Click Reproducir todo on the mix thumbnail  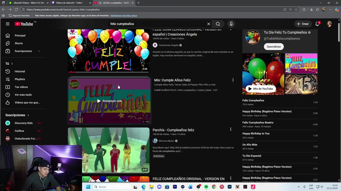point(109,101)
